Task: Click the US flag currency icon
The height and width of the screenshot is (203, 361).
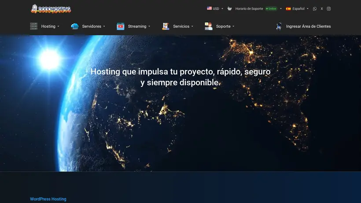Action: [x=209, y=8]
